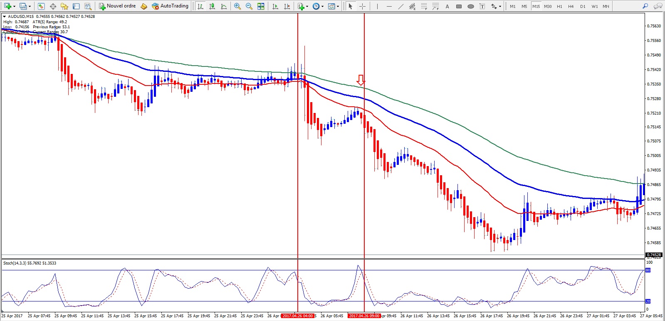Toggle AutoTrading on or off
Image resolution: width=665 pixels, height=321 pixels.
(x=170, y=6)
